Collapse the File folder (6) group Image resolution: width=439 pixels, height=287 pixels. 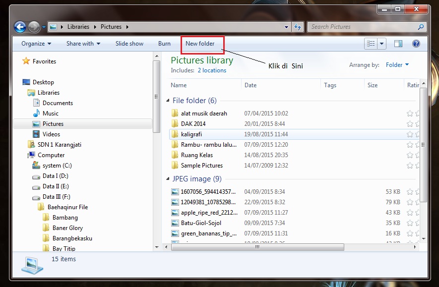click(x=168, y=100)
